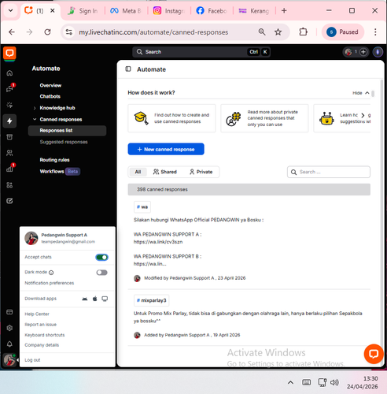Click the browser extensions puzzle icon
387x394 pixels.
coord(303,32)
